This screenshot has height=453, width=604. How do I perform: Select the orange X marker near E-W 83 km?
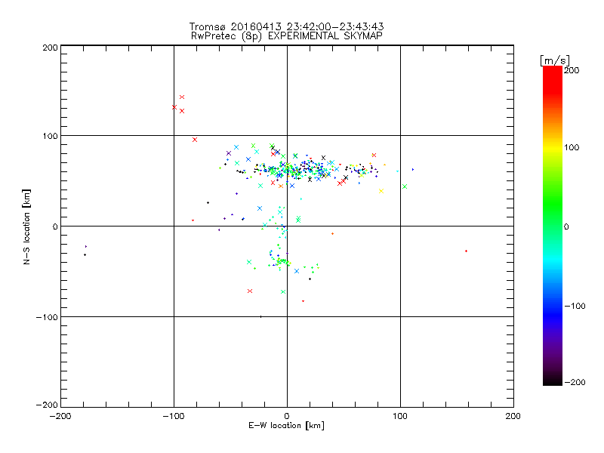pos(381,190)
